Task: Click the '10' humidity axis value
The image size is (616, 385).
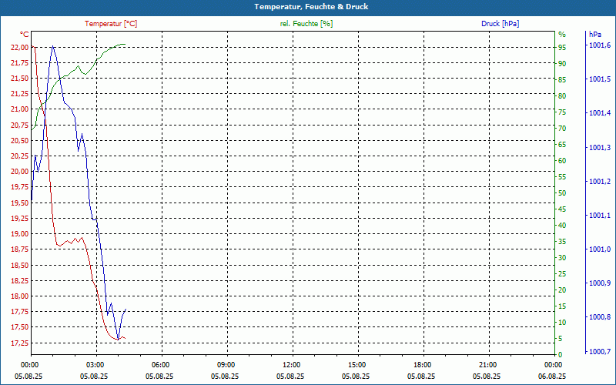Action: pos(562,322)
